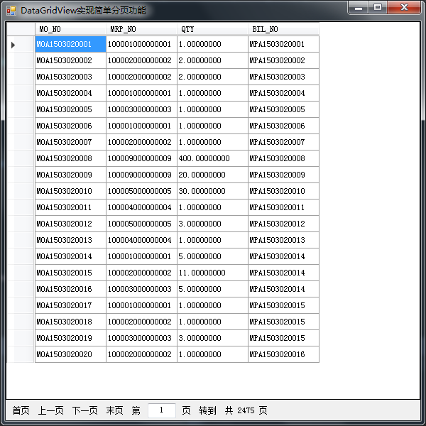The image size is (426, 426).
Task: Jump to last page with 末页
Action: [114, 410]
